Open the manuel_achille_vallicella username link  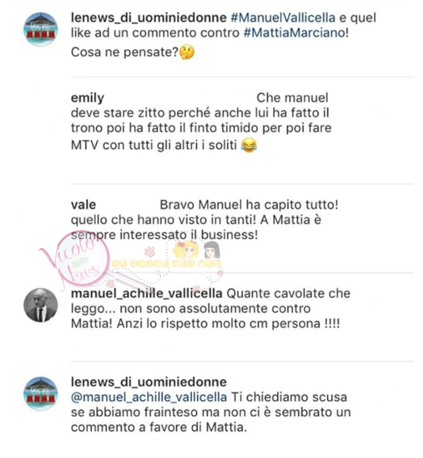pos(147,294)
